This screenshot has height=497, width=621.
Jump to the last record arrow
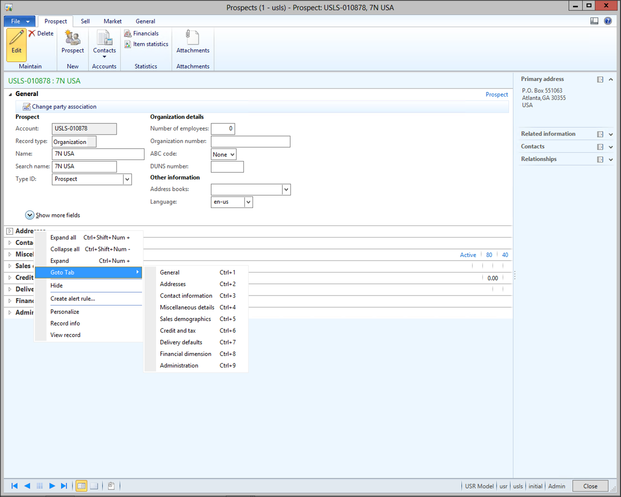64,486
